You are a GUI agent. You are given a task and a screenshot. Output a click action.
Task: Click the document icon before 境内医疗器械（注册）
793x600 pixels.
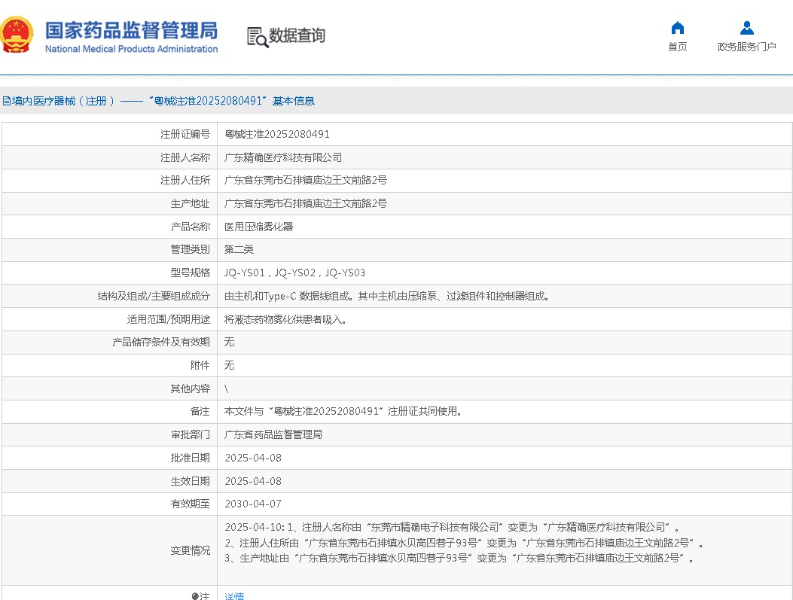point(7,99)
